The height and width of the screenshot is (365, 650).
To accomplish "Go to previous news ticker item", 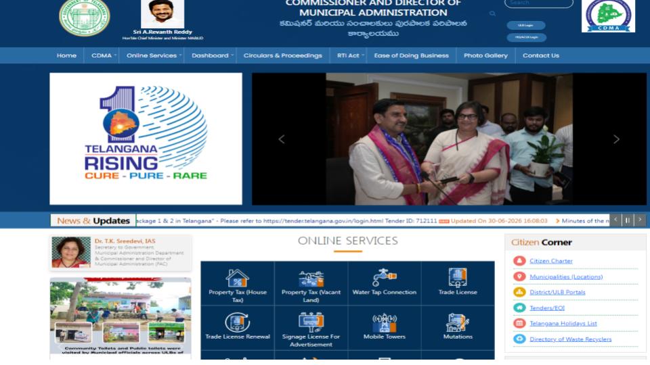I will click(615, 220).
